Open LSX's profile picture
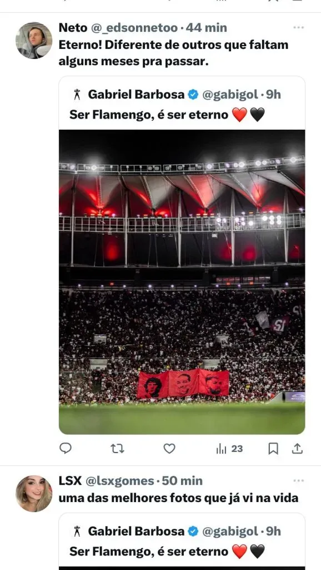 (x=34, y=494)
